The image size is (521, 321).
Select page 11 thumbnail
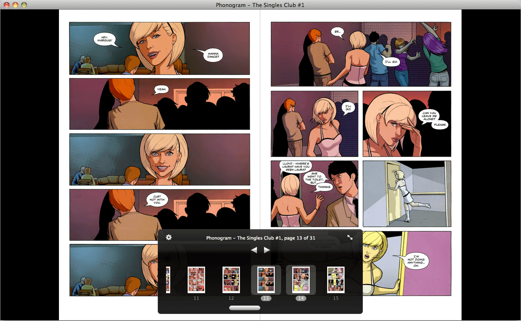(x=196, y=280)
